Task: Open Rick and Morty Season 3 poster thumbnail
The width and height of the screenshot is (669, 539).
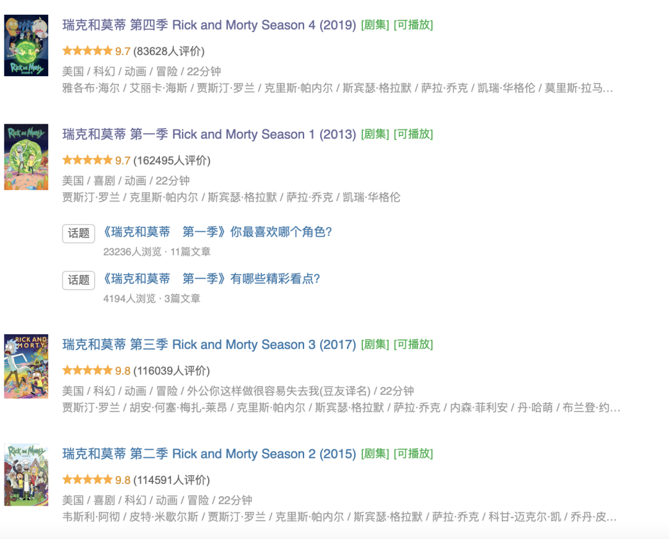Action: pyautogui.click(x=26, y=366)
